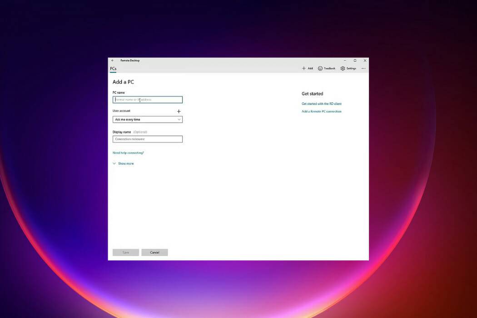Screen dimensions: 477x318
Task: Open Settings using the gear icon
Action: pyautogui.click(x=348, y=68)
